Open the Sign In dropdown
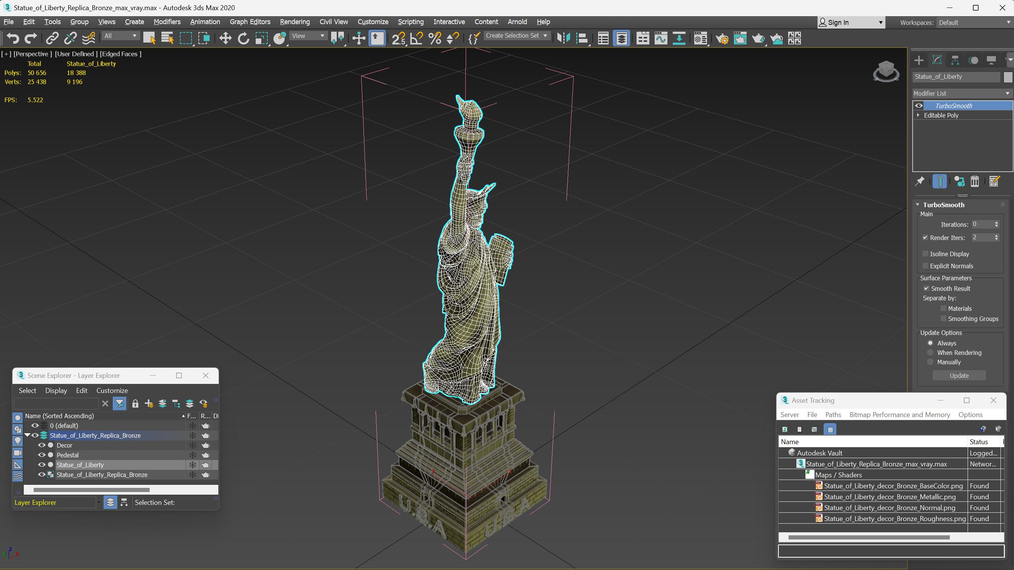The height and width of the screenshot is (570, 1014). coord(851,23)
